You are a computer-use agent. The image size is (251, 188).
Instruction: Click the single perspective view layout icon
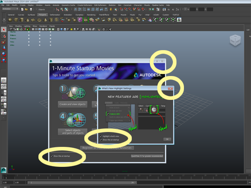pos(4,80)
